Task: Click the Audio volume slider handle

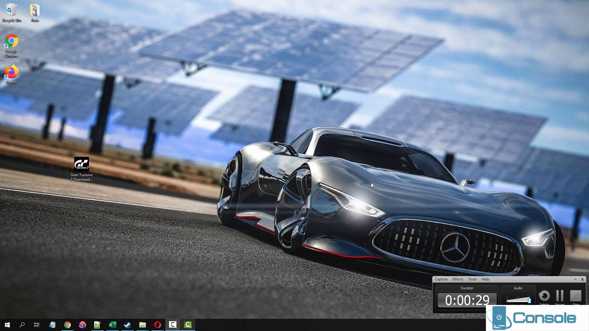Action: pyautogui.click(x=529, y=300)
